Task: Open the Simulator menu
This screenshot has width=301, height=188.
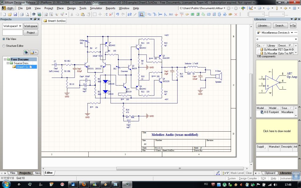Action: (x=96, y=8)
